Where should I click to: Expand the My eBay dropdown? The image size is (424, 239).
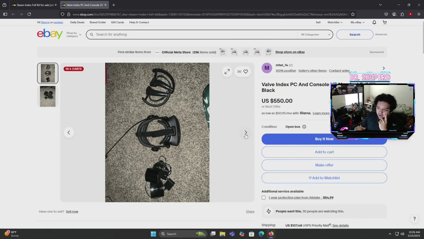357,22
